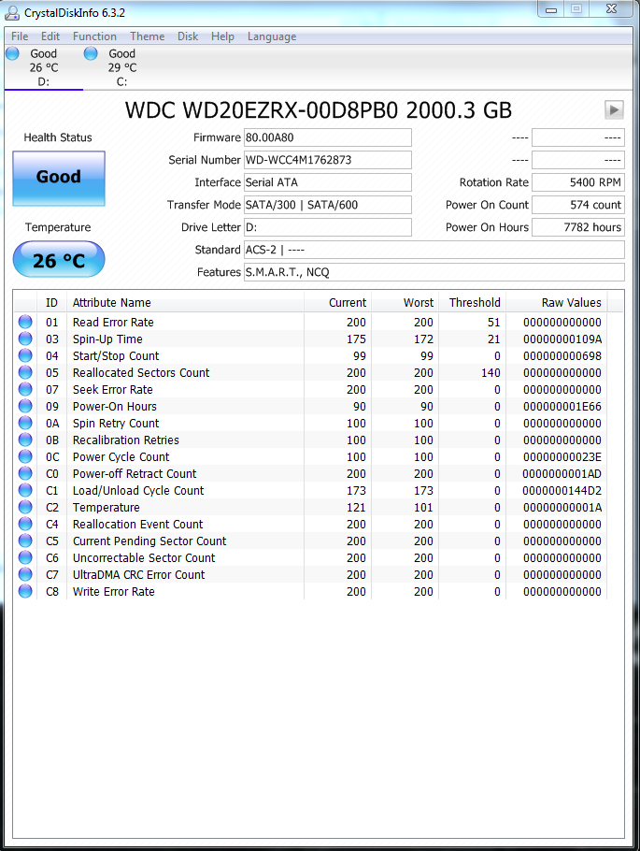Click status orb for Start/Stop Count
640x851 pixels.
pos(25,355)
